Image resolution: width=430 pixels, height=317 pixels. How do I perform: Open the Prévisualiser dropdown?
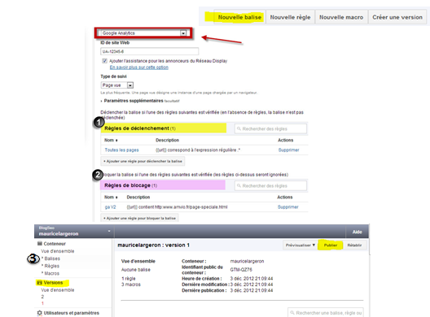point(301,245)
